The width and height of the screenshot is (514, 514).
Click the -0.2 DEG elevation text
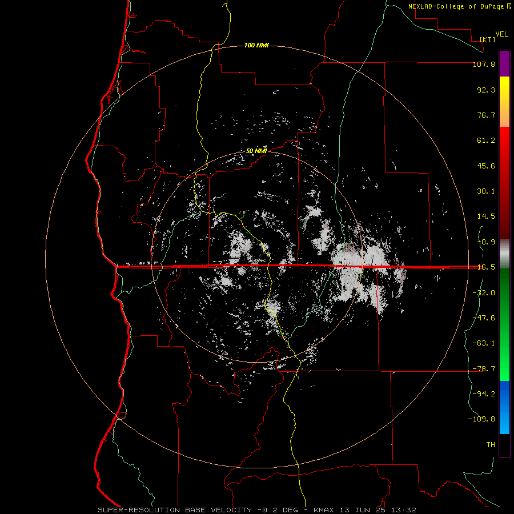pos(278,510)
